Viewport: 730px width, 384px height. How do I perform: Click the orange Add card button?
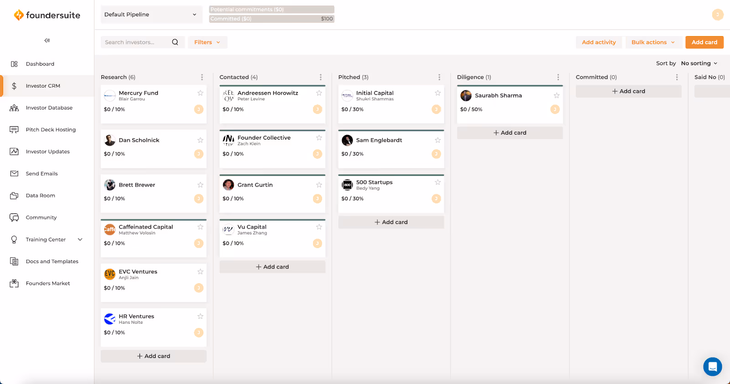704,42
